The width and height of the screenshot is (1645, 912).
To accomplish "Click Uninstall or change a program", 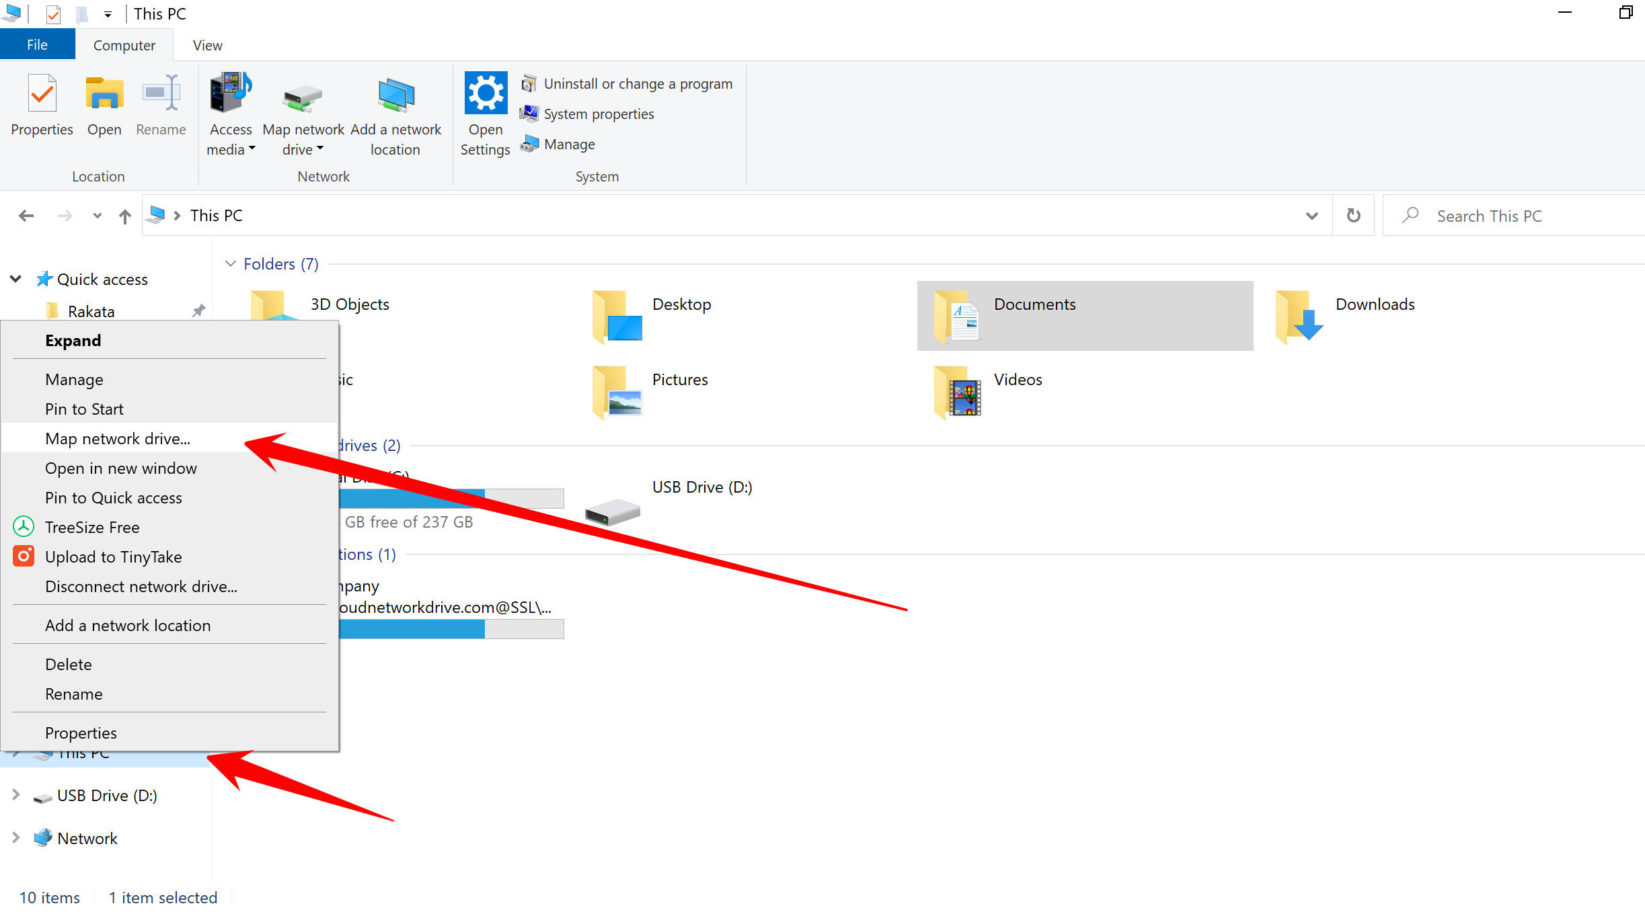I will point(638,84).
